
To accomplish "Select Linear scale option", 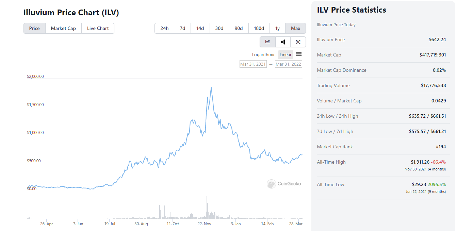I will point(285,55).
